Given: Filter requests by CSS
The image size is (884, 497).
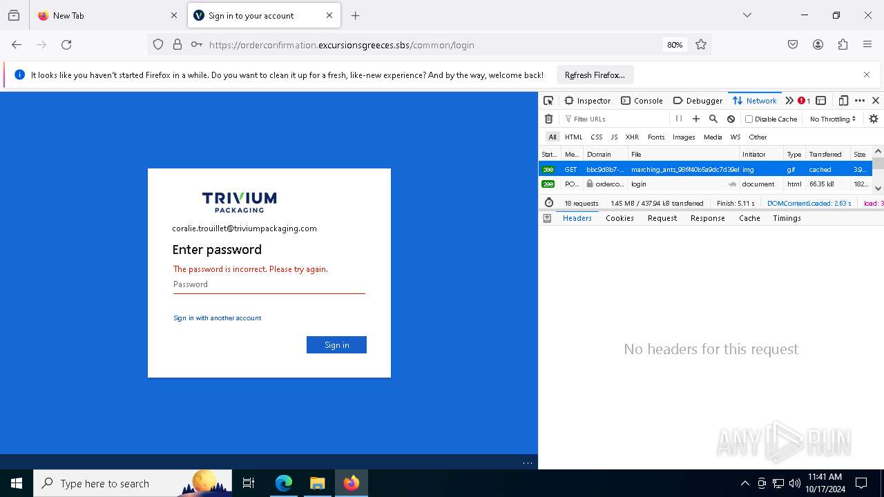Looking at the screenshot, I should (597, 137).
